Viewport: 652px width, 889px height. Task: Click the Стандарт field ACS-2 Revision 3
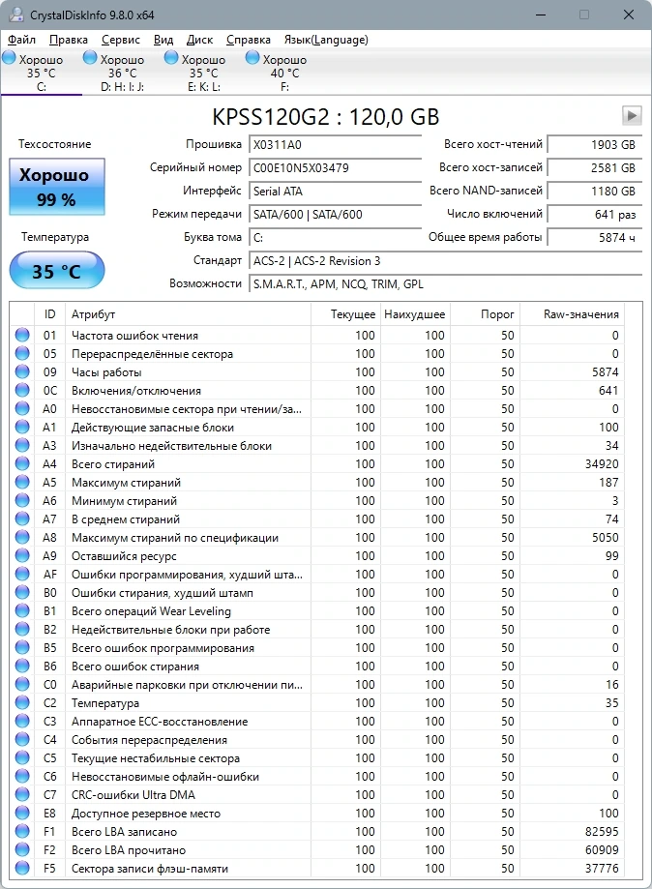pos(445,260)
